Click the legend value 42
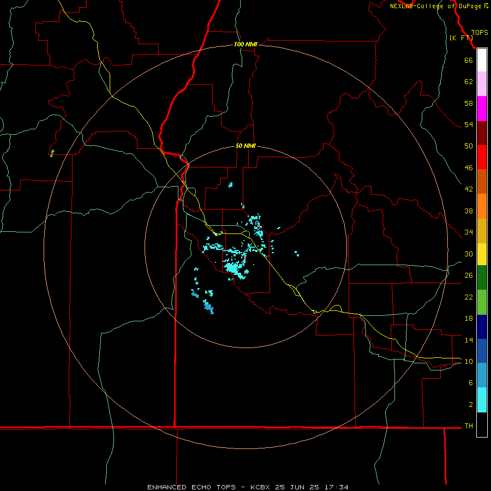 469,189
